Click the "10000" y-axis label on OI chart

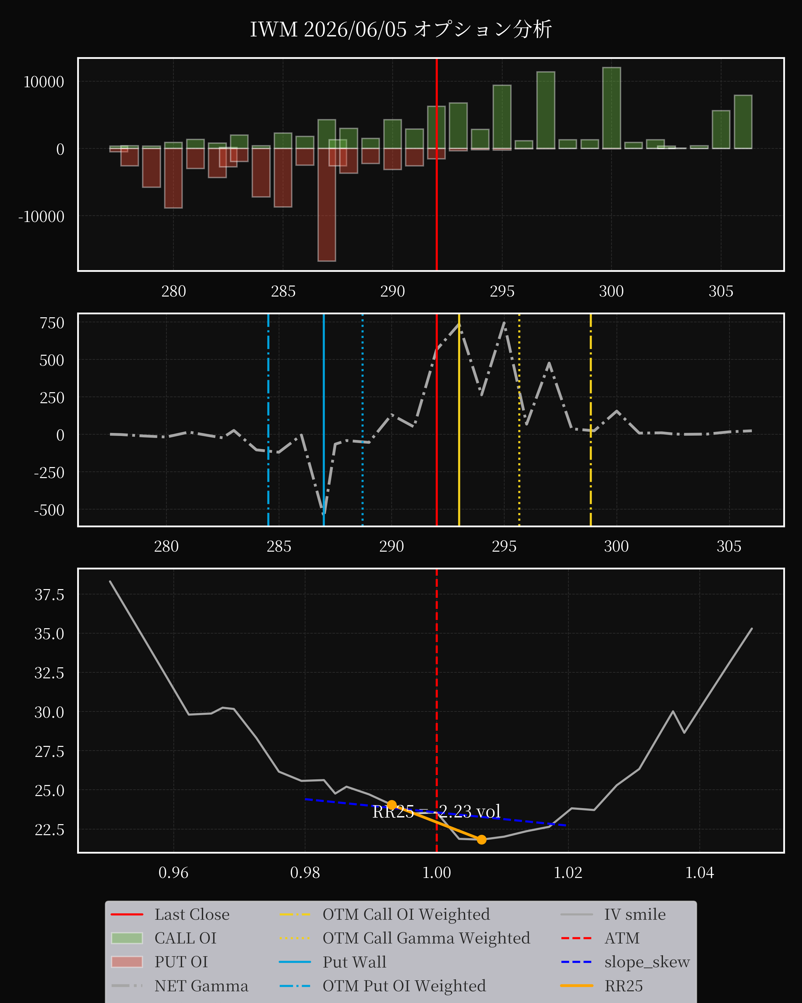[44, 82]
